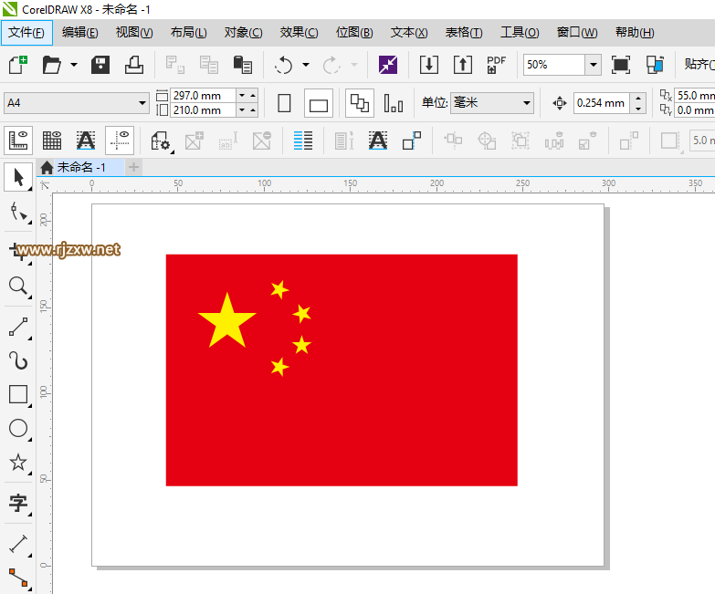The width and height of the screenshot is (715, 594).
Task: Click the Open folder icon
Action: click(51, 65)
